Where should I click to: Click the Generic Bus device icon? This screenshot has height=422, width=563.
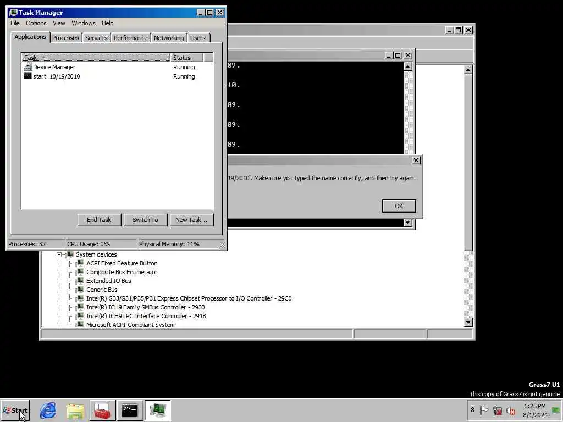[x=81, y=290]
